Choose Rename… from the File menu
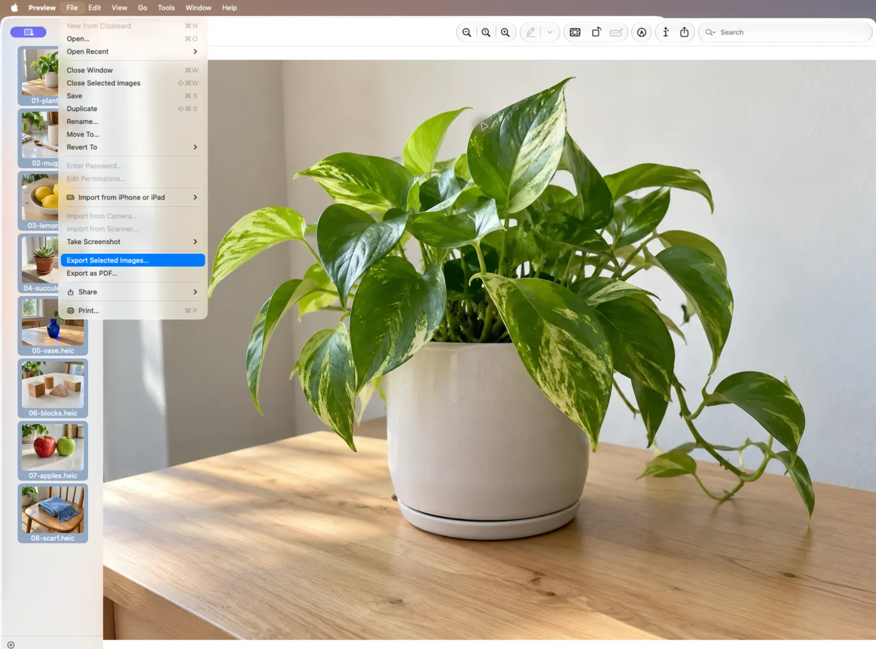 (132, 121)
